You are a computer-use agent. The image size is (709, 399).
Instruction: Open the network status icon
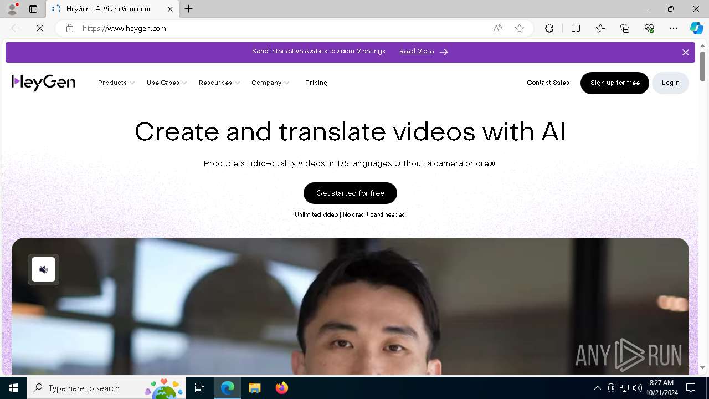click(624, 388)
